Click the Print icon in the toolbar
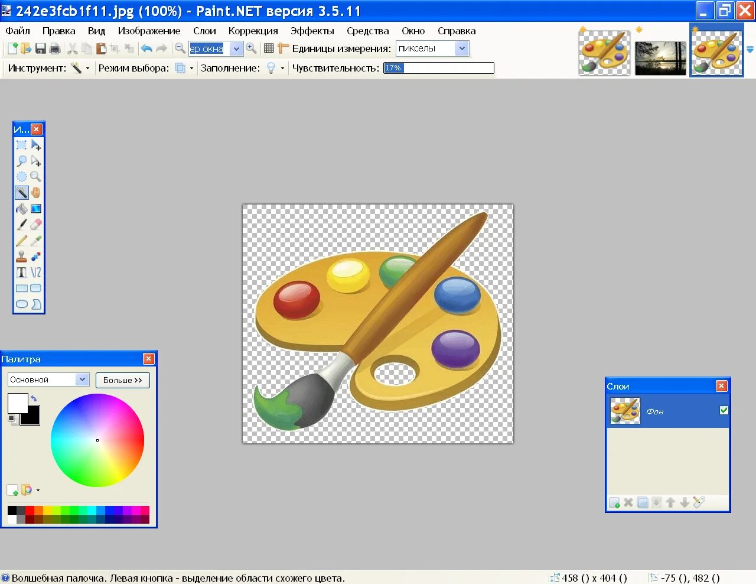This screenshot has height=584, width=756. (x=55, y=48)
